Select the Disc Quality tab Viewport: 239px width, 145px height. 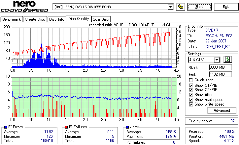(x=79, y=19)
